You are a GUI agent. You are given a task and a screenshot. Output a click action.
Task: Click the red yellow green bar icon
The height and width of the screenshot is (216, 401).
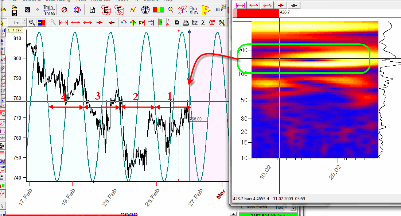click(x=159, y=10)
